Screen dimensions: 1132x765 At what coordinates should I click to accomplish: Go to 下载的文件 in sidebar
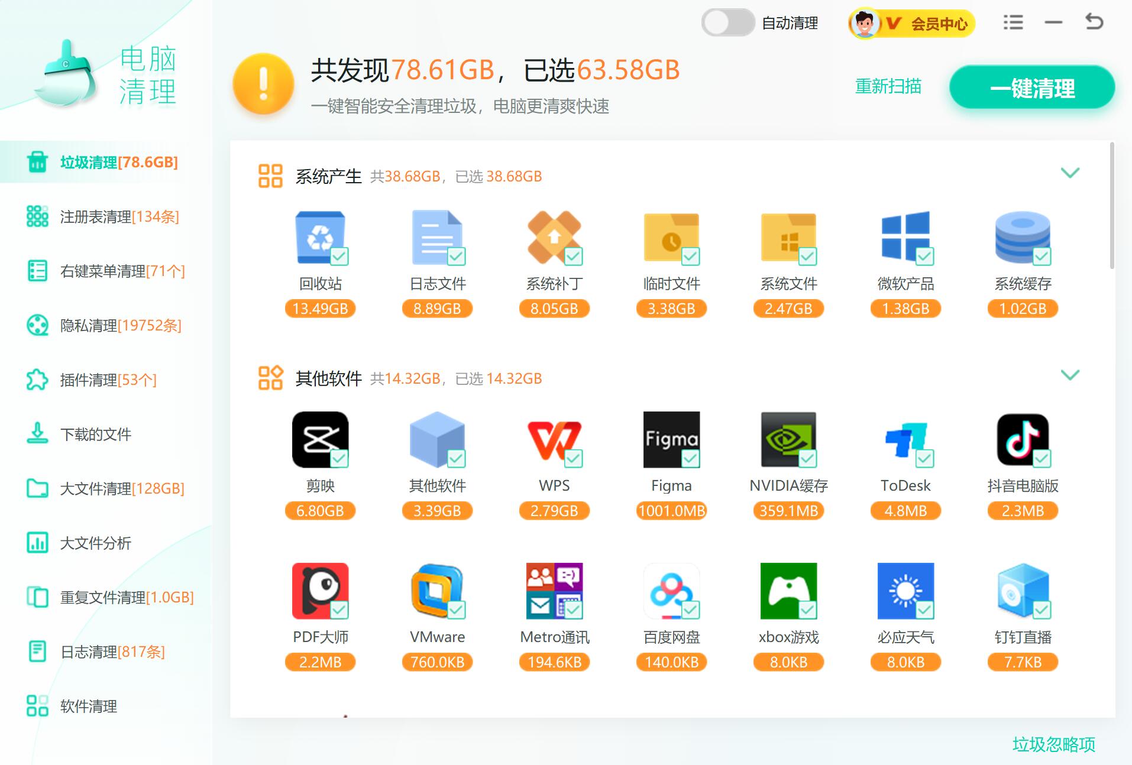(106, 434)
